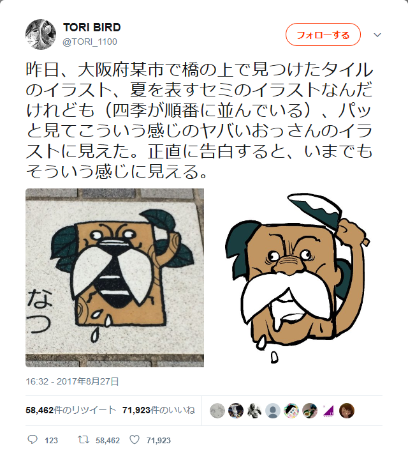Open the gray default silhouette avatar
The width and height of the screenshot is (408, 465).
(273, 411)
